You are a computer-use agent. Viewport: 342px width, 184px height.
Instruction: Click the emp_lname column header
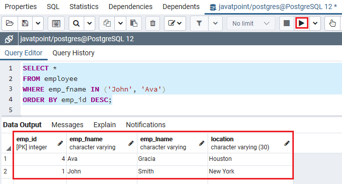tap(173, 143)
